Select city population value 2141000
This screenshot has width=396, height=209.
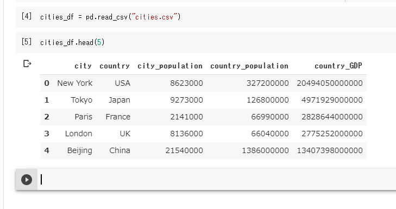pos(186,117)
